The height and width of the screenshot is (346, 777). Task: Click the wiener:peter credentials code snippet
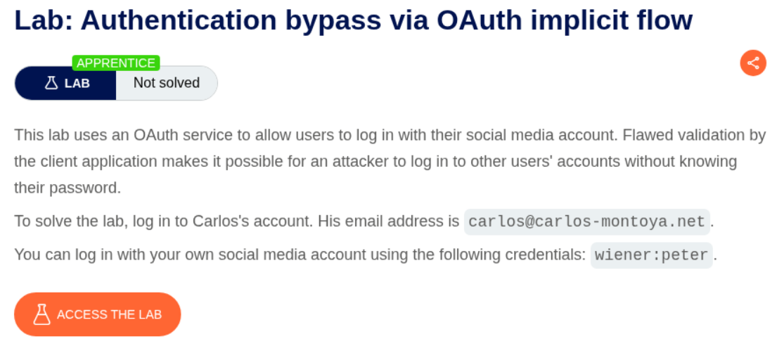tap(652, 255)
